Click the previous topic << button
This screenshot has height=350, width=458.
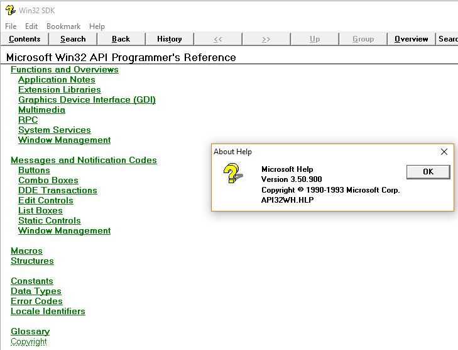[x=218, y=39]
